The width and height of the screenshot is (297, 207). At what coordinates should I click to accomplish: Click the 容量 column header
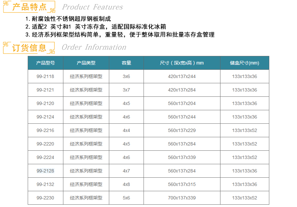(x=126, y=63)
